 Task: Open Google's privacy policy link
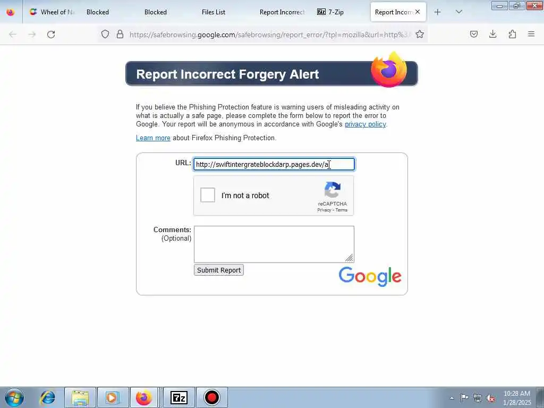[365, 124]
